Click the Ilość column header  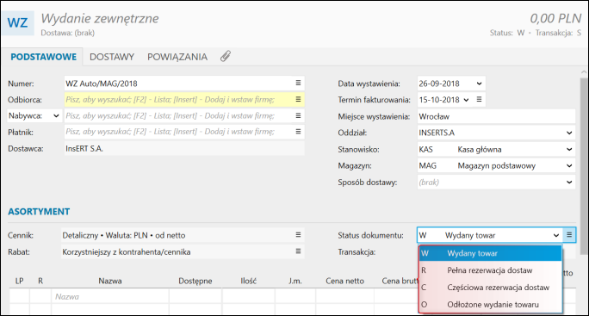(249, 281)
